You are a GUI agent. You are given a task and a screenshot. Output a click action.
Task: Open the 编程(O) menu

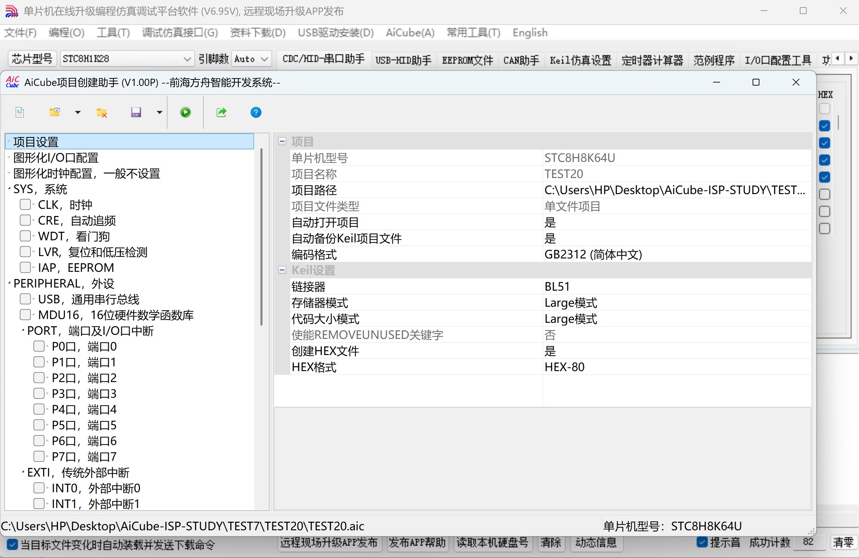coord(66,33)
